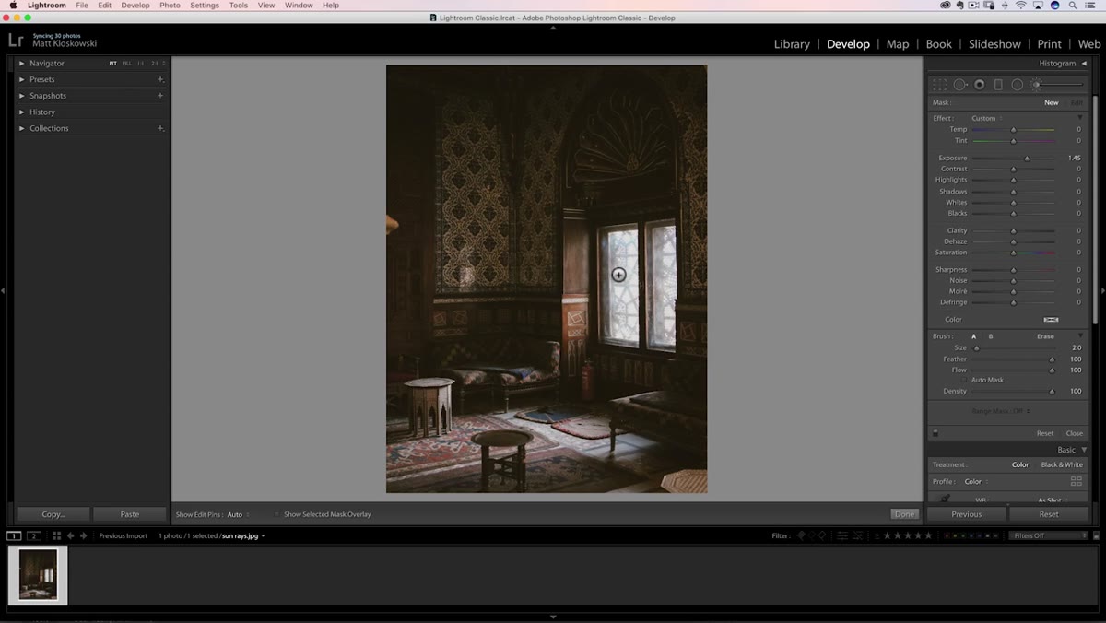Screen dimensions: 1106x623
Task: Collapse the left panel group arrow
Action: (x=4, y=291)
